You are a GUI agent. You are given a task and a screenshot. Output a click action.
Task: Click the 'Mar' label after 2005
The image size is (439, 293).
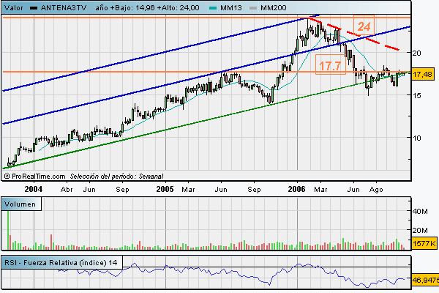[x=188, y=190]
